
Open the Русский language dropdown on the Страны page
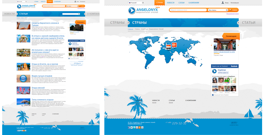136,3
